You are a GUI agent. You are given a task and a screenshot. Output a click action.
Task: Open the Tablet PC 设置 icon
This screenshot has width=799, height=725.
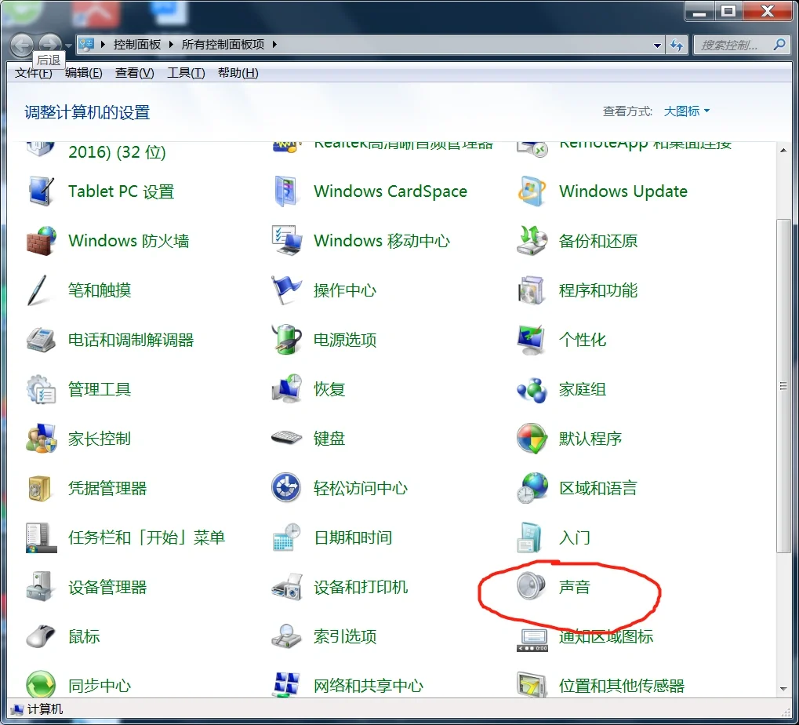41,191
